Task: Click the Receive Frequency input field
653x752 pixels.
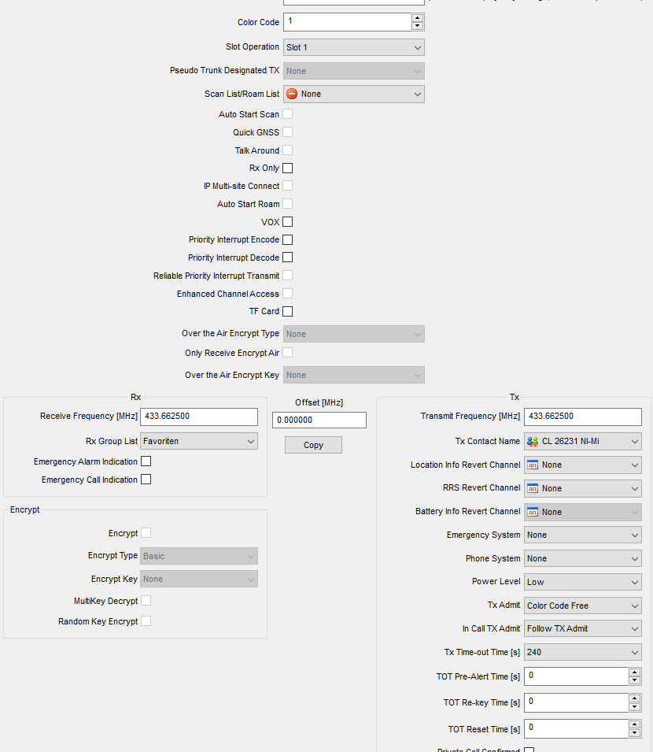Action: pos(199,417)
